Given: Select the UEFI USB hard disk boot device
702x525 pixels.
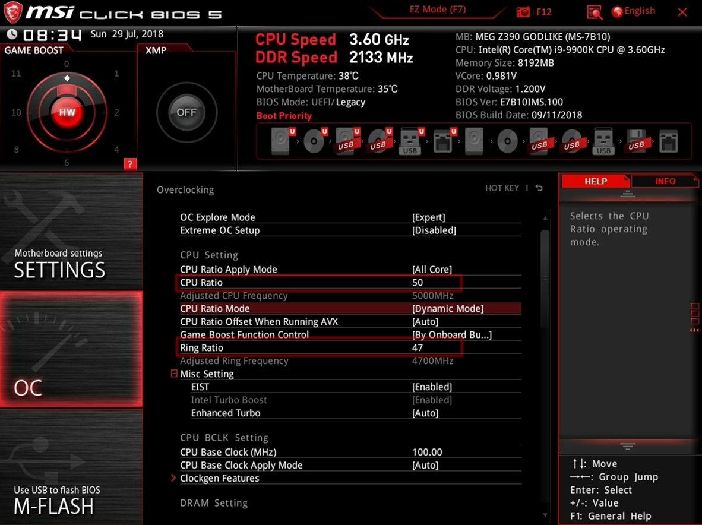Looking at the screenshot, I should click(x=347, y=141).
